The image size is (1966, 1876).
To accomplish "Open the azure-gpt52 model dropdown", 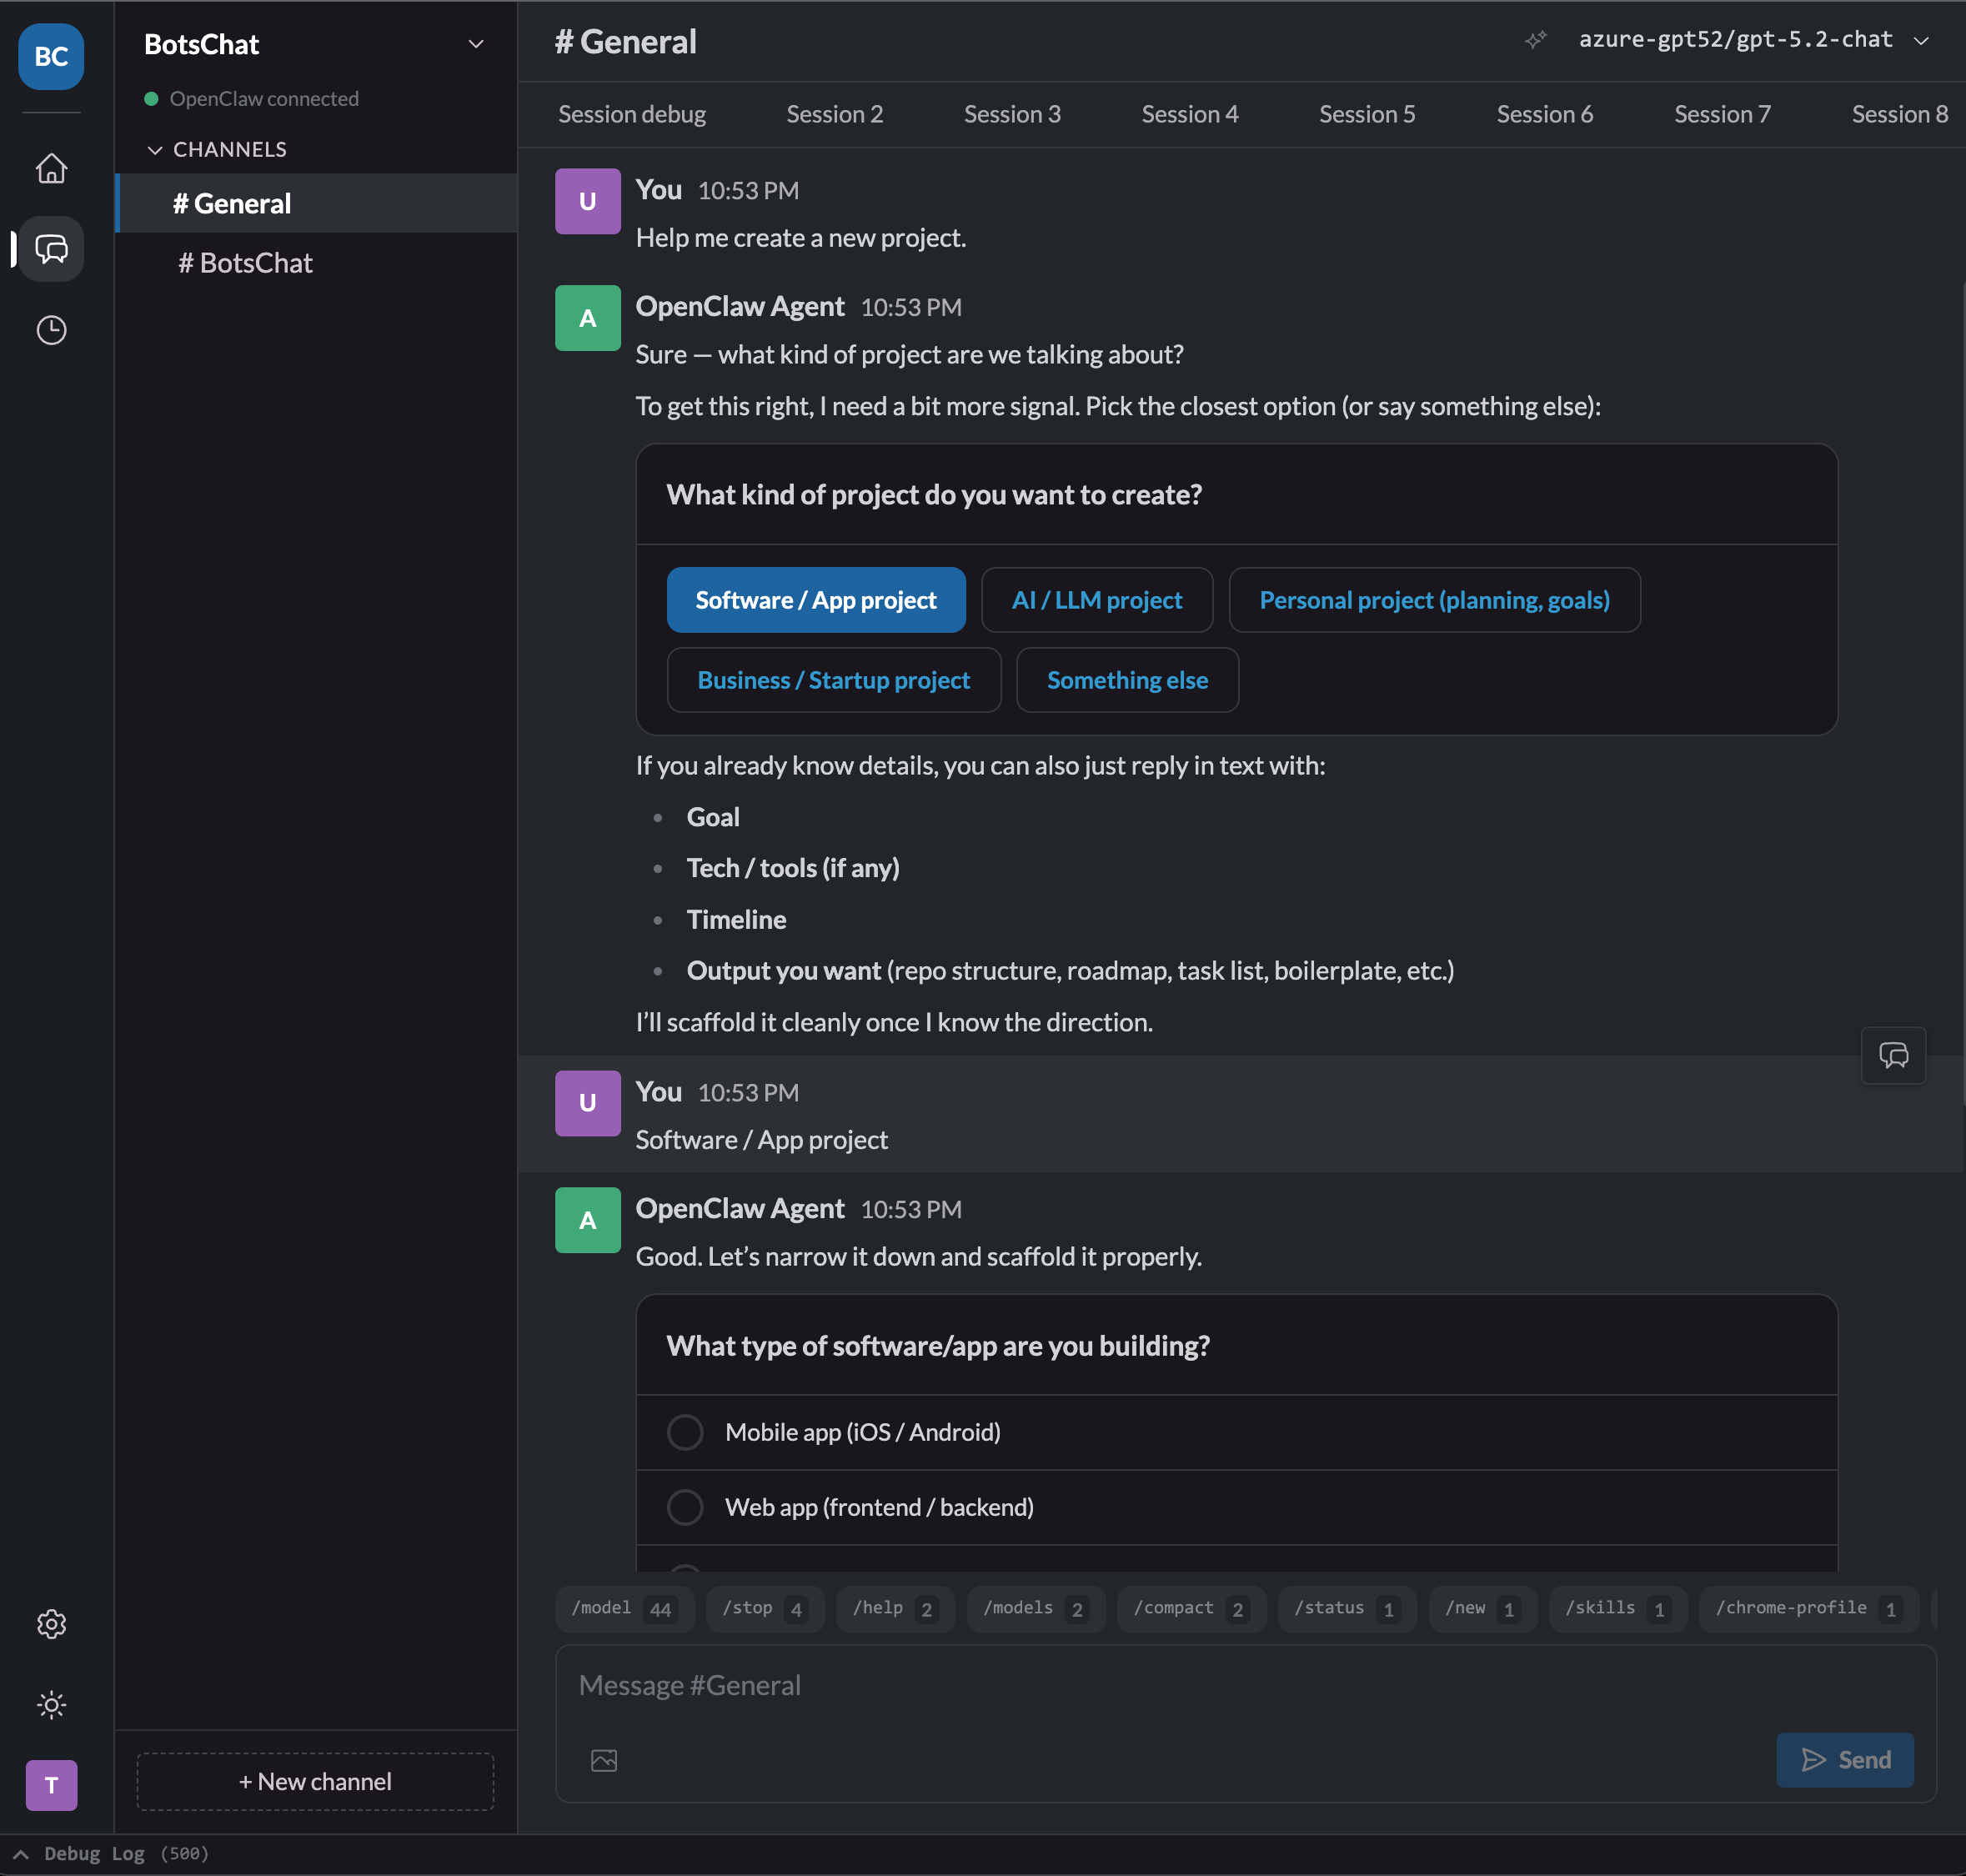I will [1745, 40].
